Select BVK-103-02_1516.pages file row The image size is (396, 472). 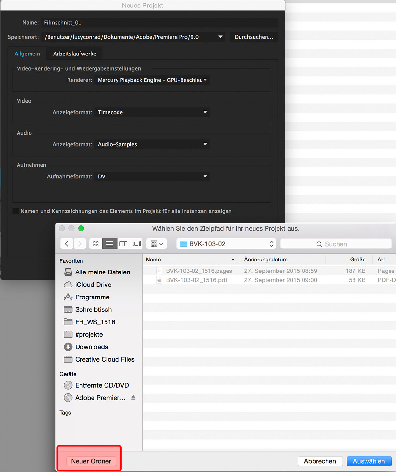point(269,271)
